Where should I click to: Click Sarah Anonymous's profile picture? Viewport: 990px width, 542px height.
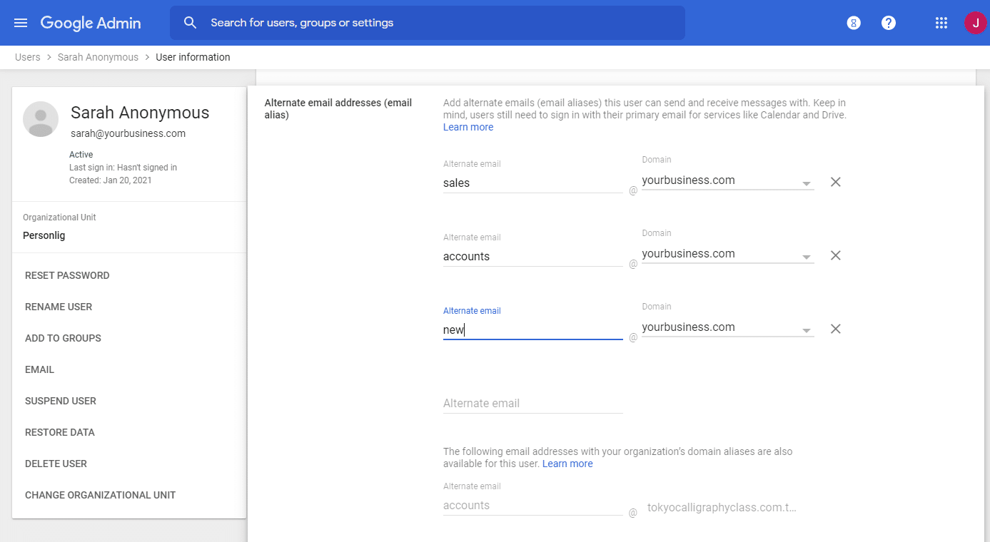click(41, 119)
